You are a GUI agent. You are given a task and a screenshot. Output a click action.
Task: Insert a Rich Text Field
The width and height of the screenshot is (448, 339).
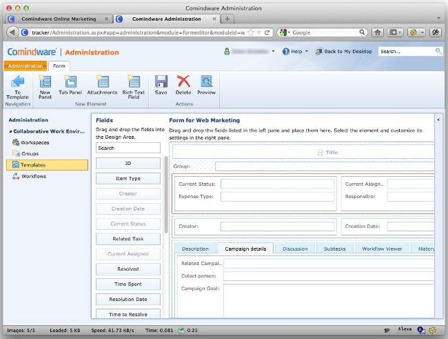[134, 87]
